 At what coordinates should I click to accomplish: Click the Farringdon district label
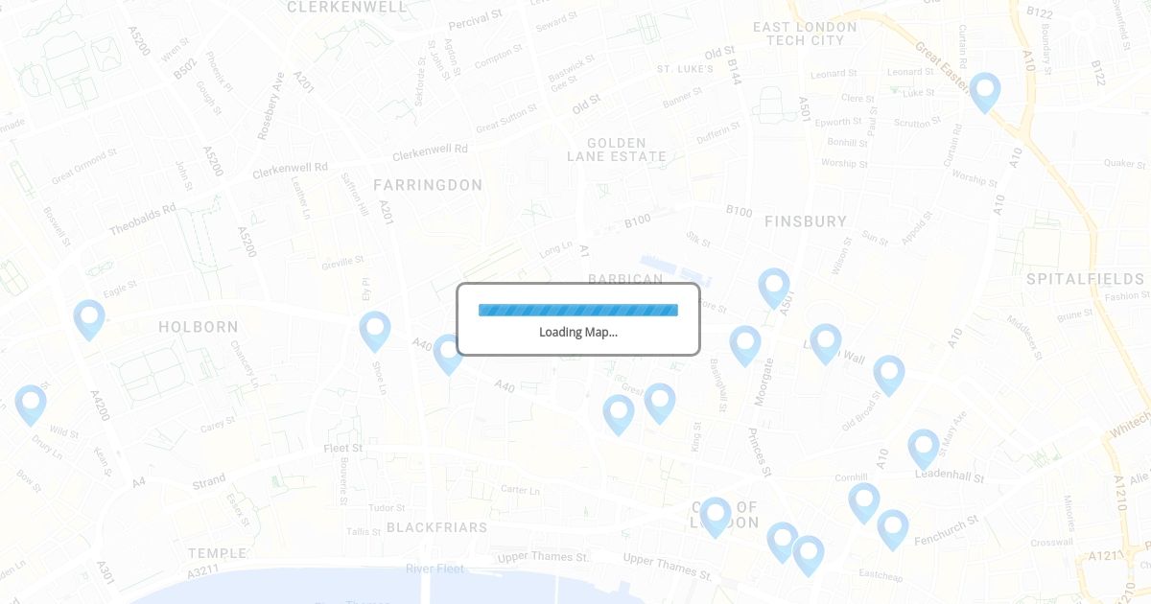point(428,185)
